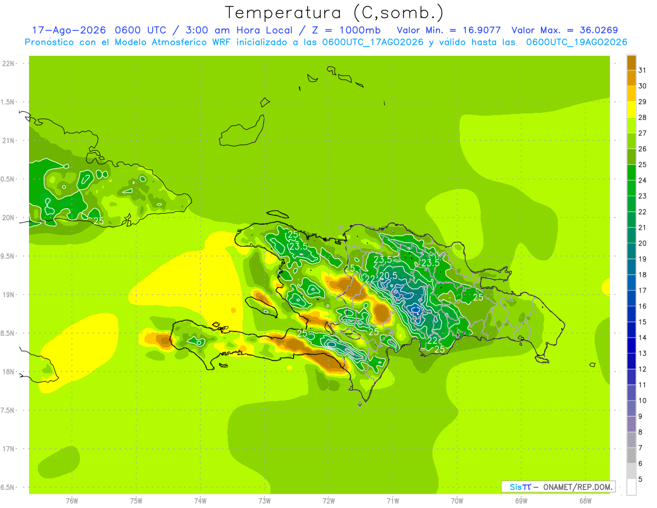Pick the gray legend swatch between 6 and 7
Image resolution: width=657 pixels, height=508 pixels.
631,455
